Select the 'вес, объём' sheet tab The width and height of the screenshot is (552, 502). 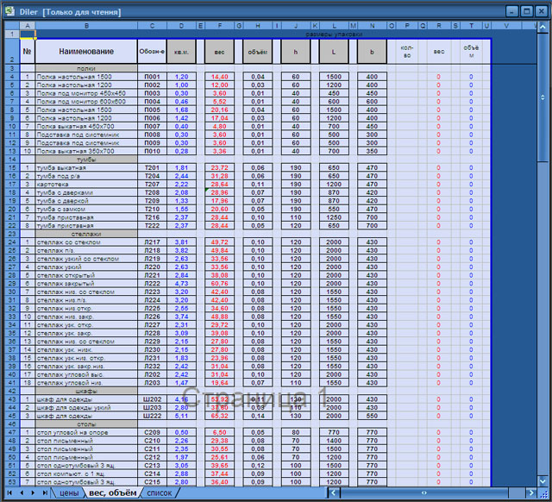113,493
